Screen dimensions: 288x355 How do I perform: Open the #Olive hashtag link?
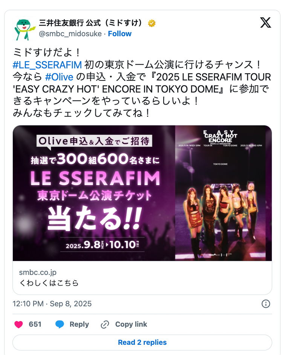(x=59, y=77)
